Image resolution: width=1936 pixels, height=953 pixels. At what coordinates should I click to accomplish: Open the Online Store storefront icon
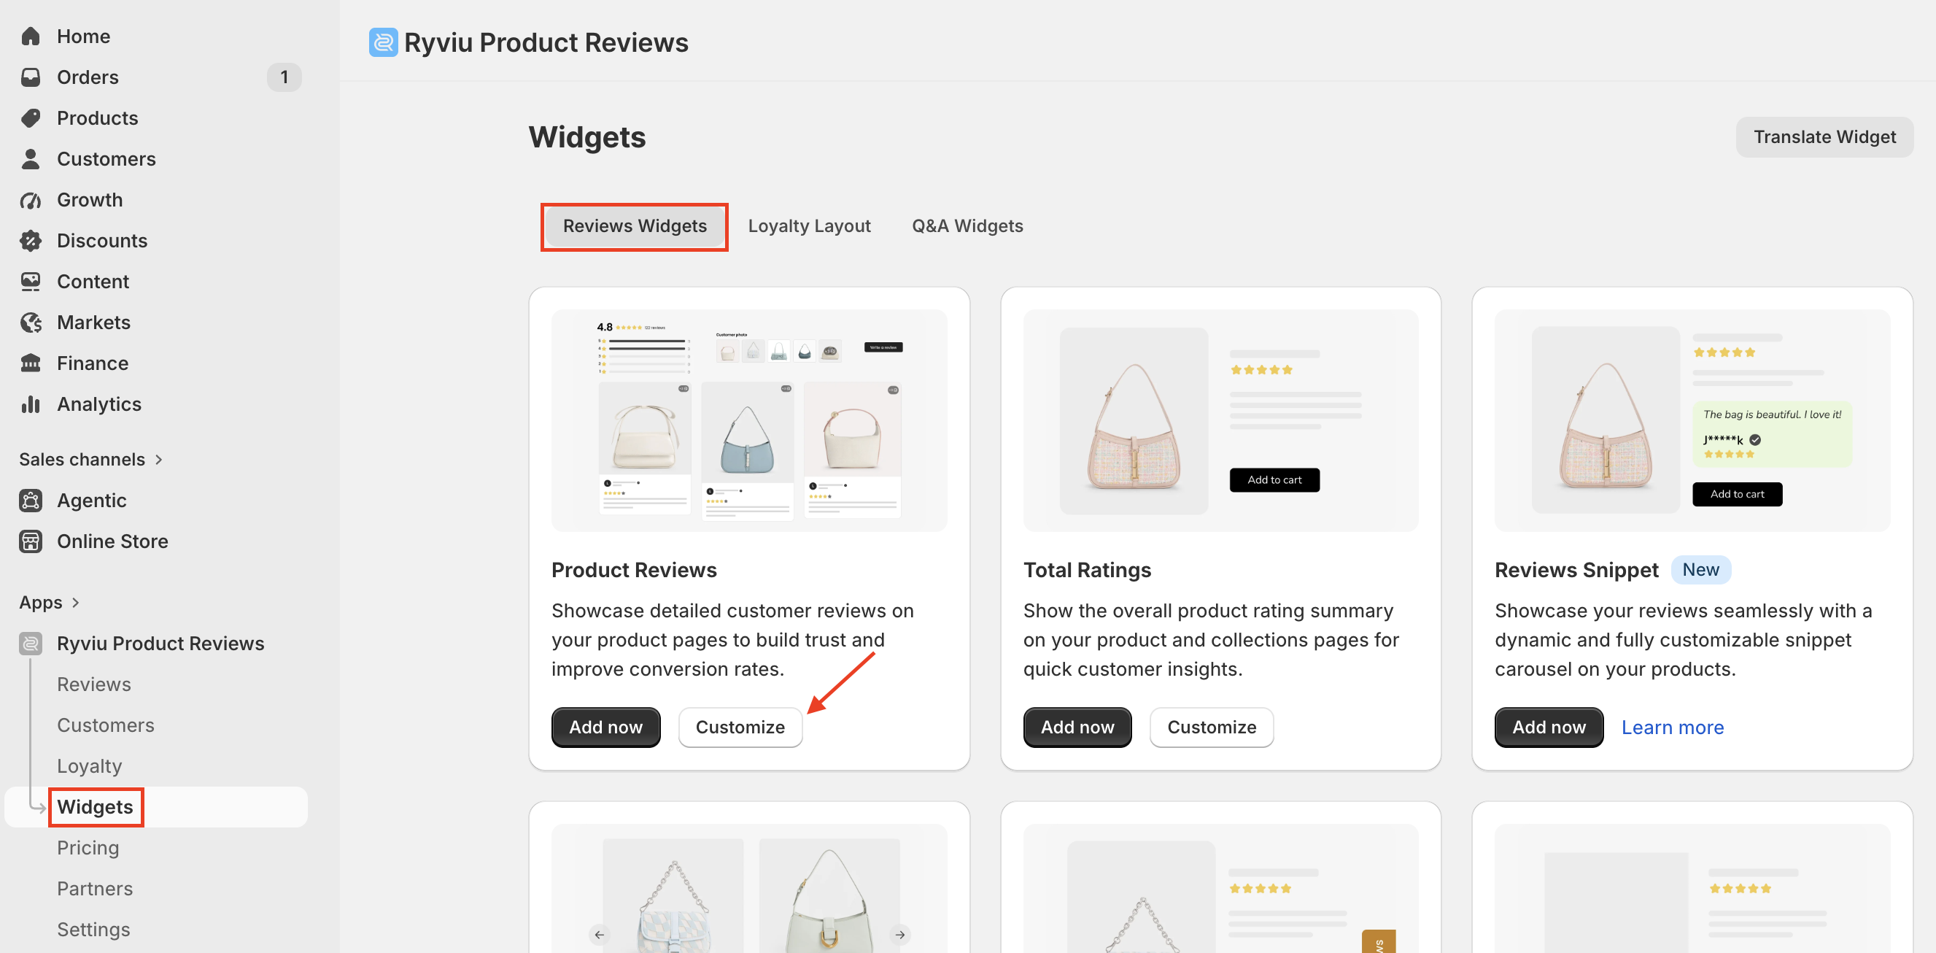[31, 541]
